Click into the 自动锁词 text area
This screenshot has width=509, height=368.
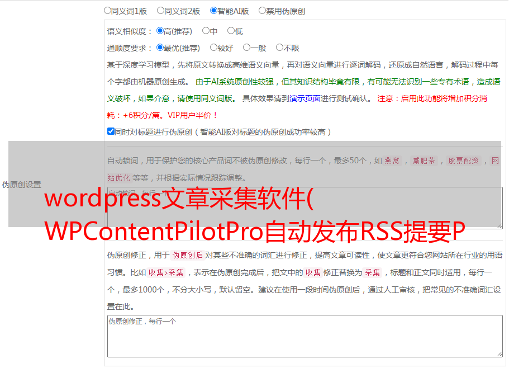[x=305, y=208]
